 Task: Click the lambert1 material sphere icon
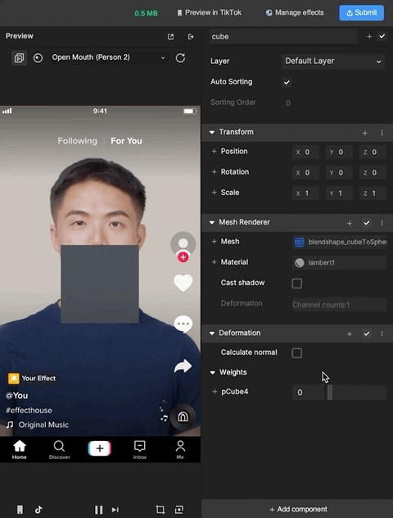[300, 263]
